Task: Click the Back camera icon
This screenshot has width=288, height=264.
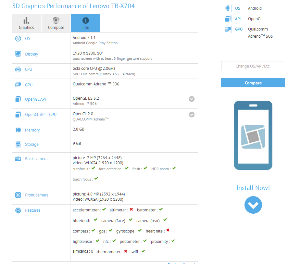Action: coord(18,158)
